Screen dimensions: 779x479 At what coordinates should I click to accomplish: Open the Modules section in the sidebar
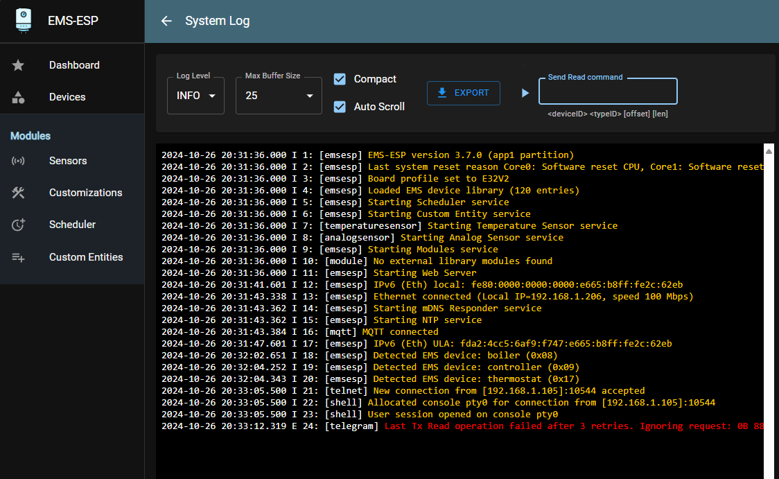click(30, 135)
